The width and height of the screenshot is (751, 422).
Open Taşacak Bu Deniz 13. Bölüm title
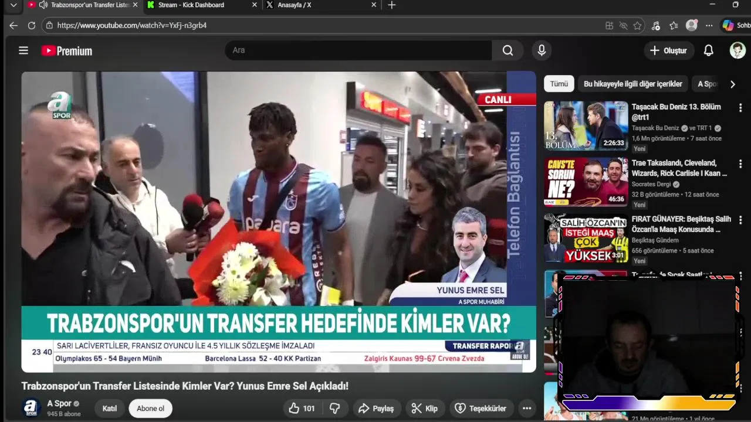tap(676, 112)
